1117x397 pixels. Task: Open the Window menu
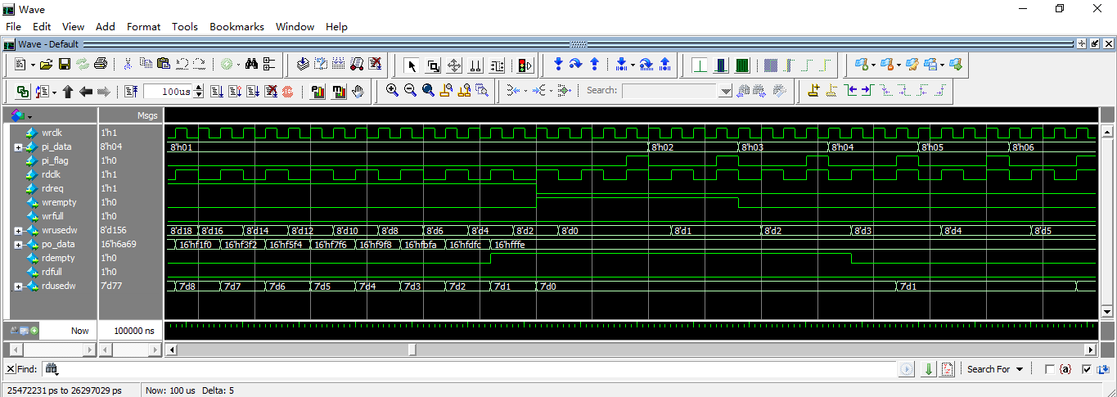coord(295,26)
